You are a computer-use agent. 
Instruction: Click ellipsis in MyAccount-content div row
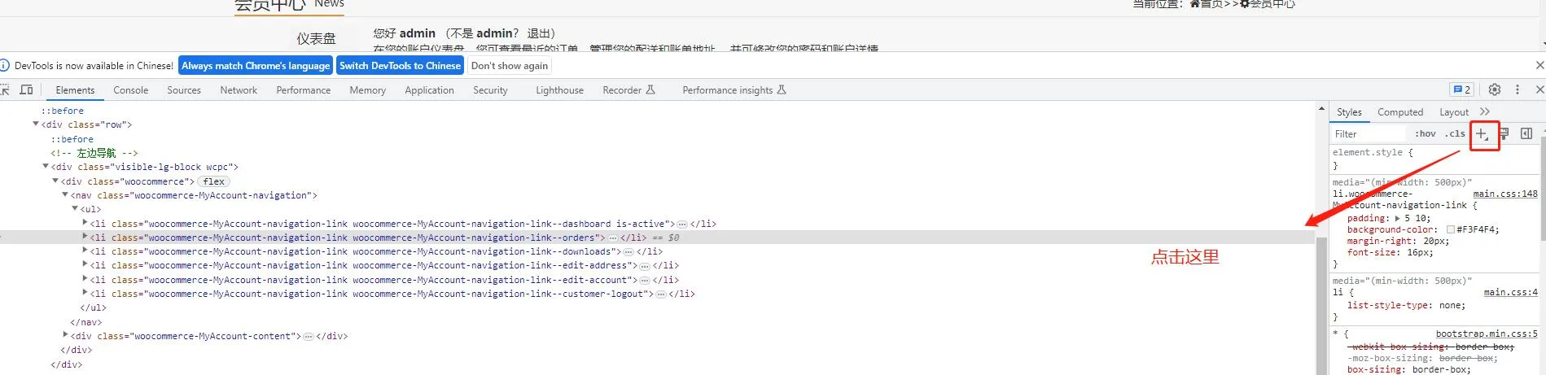[309, 337]
